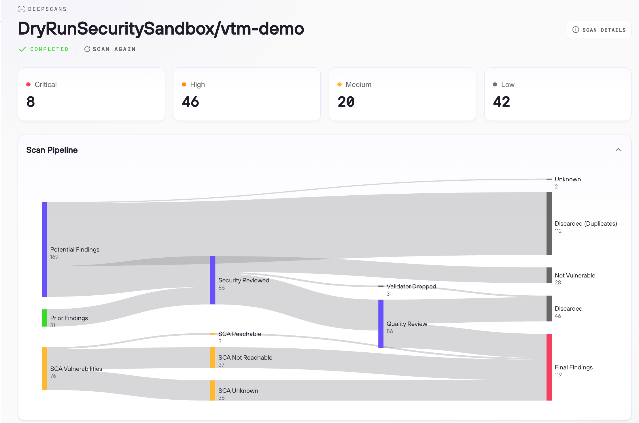The width and height of the screenshot is (639, 423).
Task: Select the Validator Dropped node marker
Action: pyautogui.click(x=381, y=286)
